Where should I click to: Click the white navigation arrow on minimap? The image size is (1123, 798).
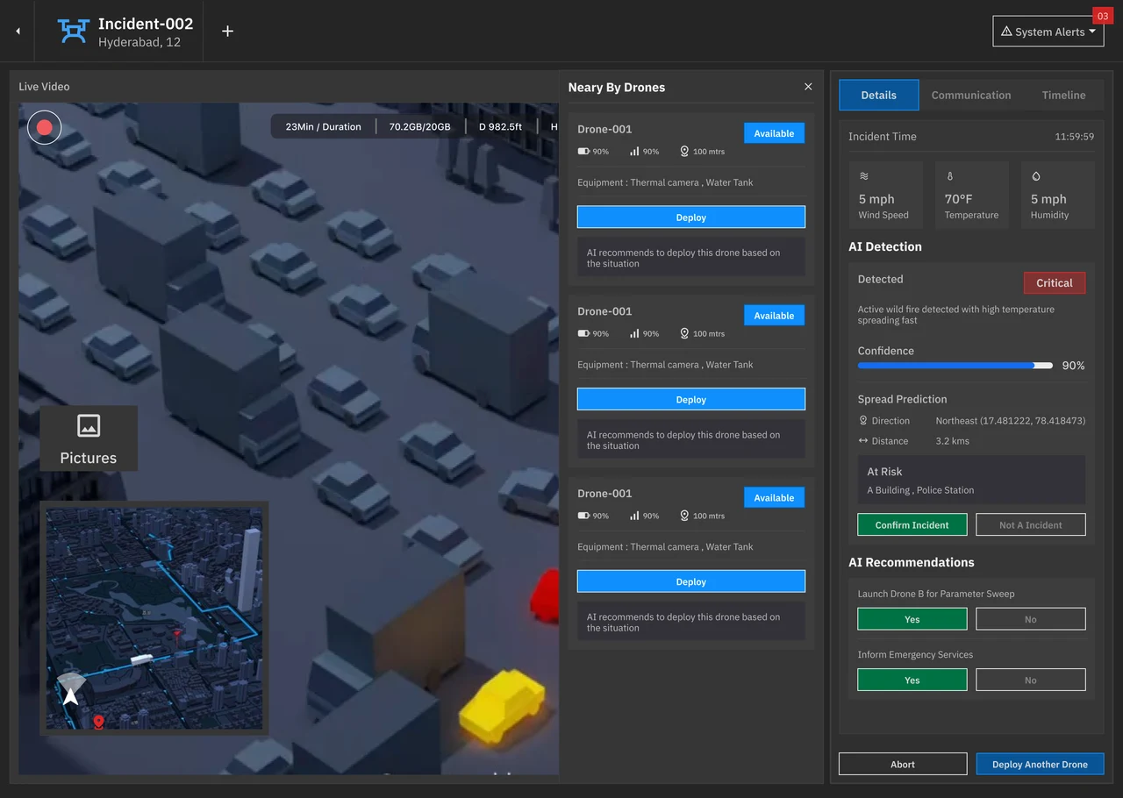[x=71, y=695]
